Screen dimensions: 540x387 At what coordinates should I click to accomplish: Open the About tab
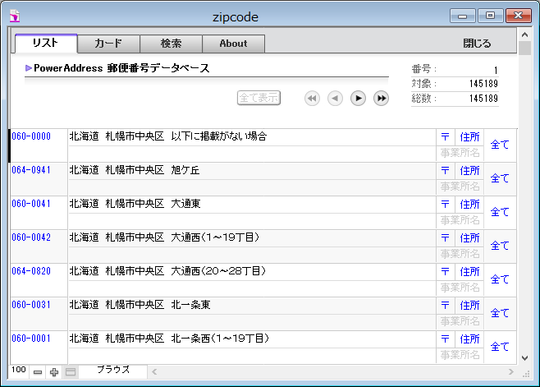(233, 44)
